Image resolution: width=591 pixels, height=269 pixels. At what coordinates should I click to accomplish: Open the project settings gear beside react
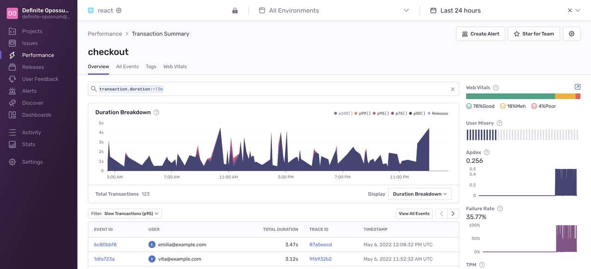tap(119, 11)
